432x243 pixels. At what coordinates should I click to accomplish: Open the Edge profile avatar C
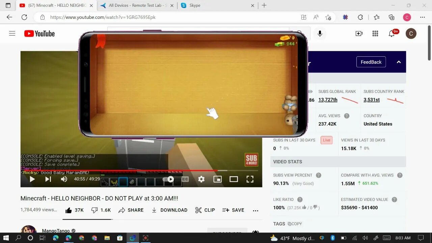407,17
